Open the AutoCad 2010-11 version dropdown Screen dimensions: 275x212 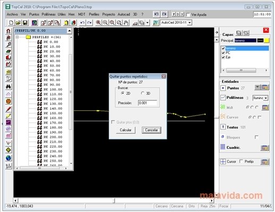[190, 23]
